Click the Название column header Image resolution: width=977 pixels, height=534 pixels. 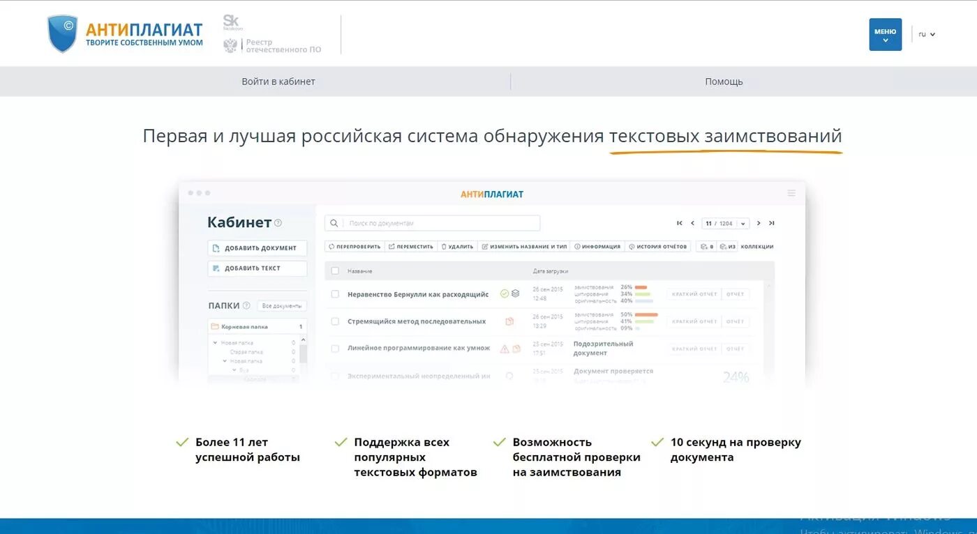pyautogui.click(x=359, y=270)
